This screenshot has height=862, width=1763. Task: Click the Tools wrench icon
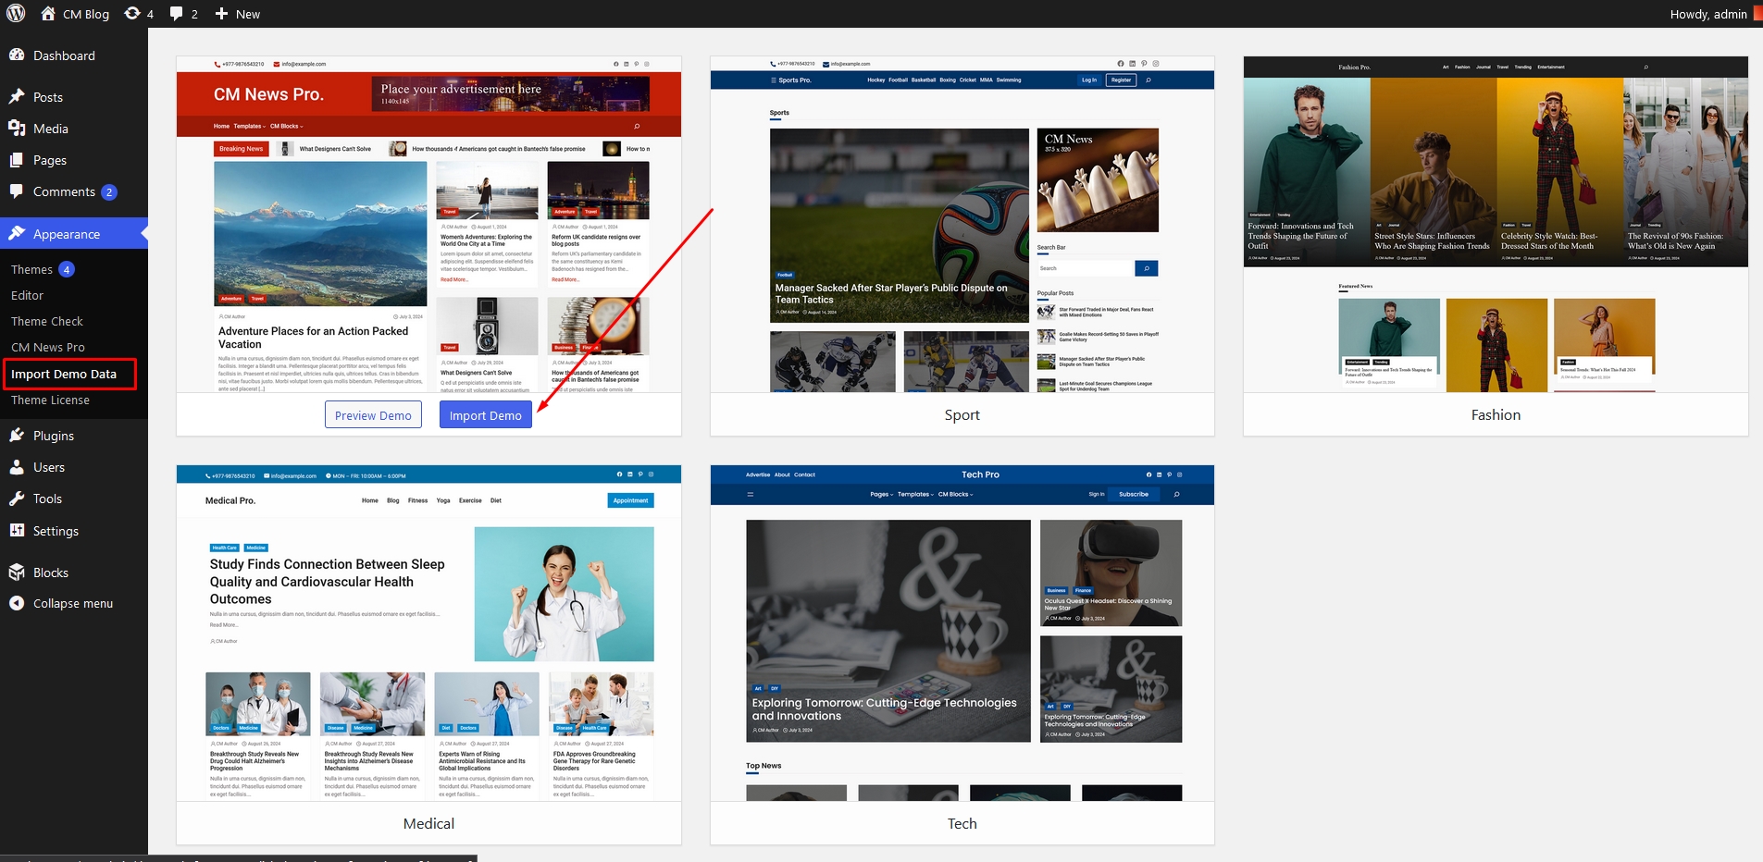pyautogui.click(x=17, y=499)
